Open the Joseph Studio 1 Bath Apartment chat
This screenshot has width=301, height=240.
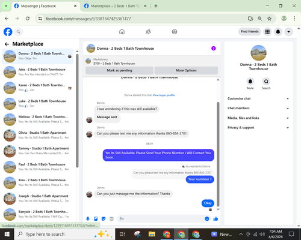[x=37, y=199]
